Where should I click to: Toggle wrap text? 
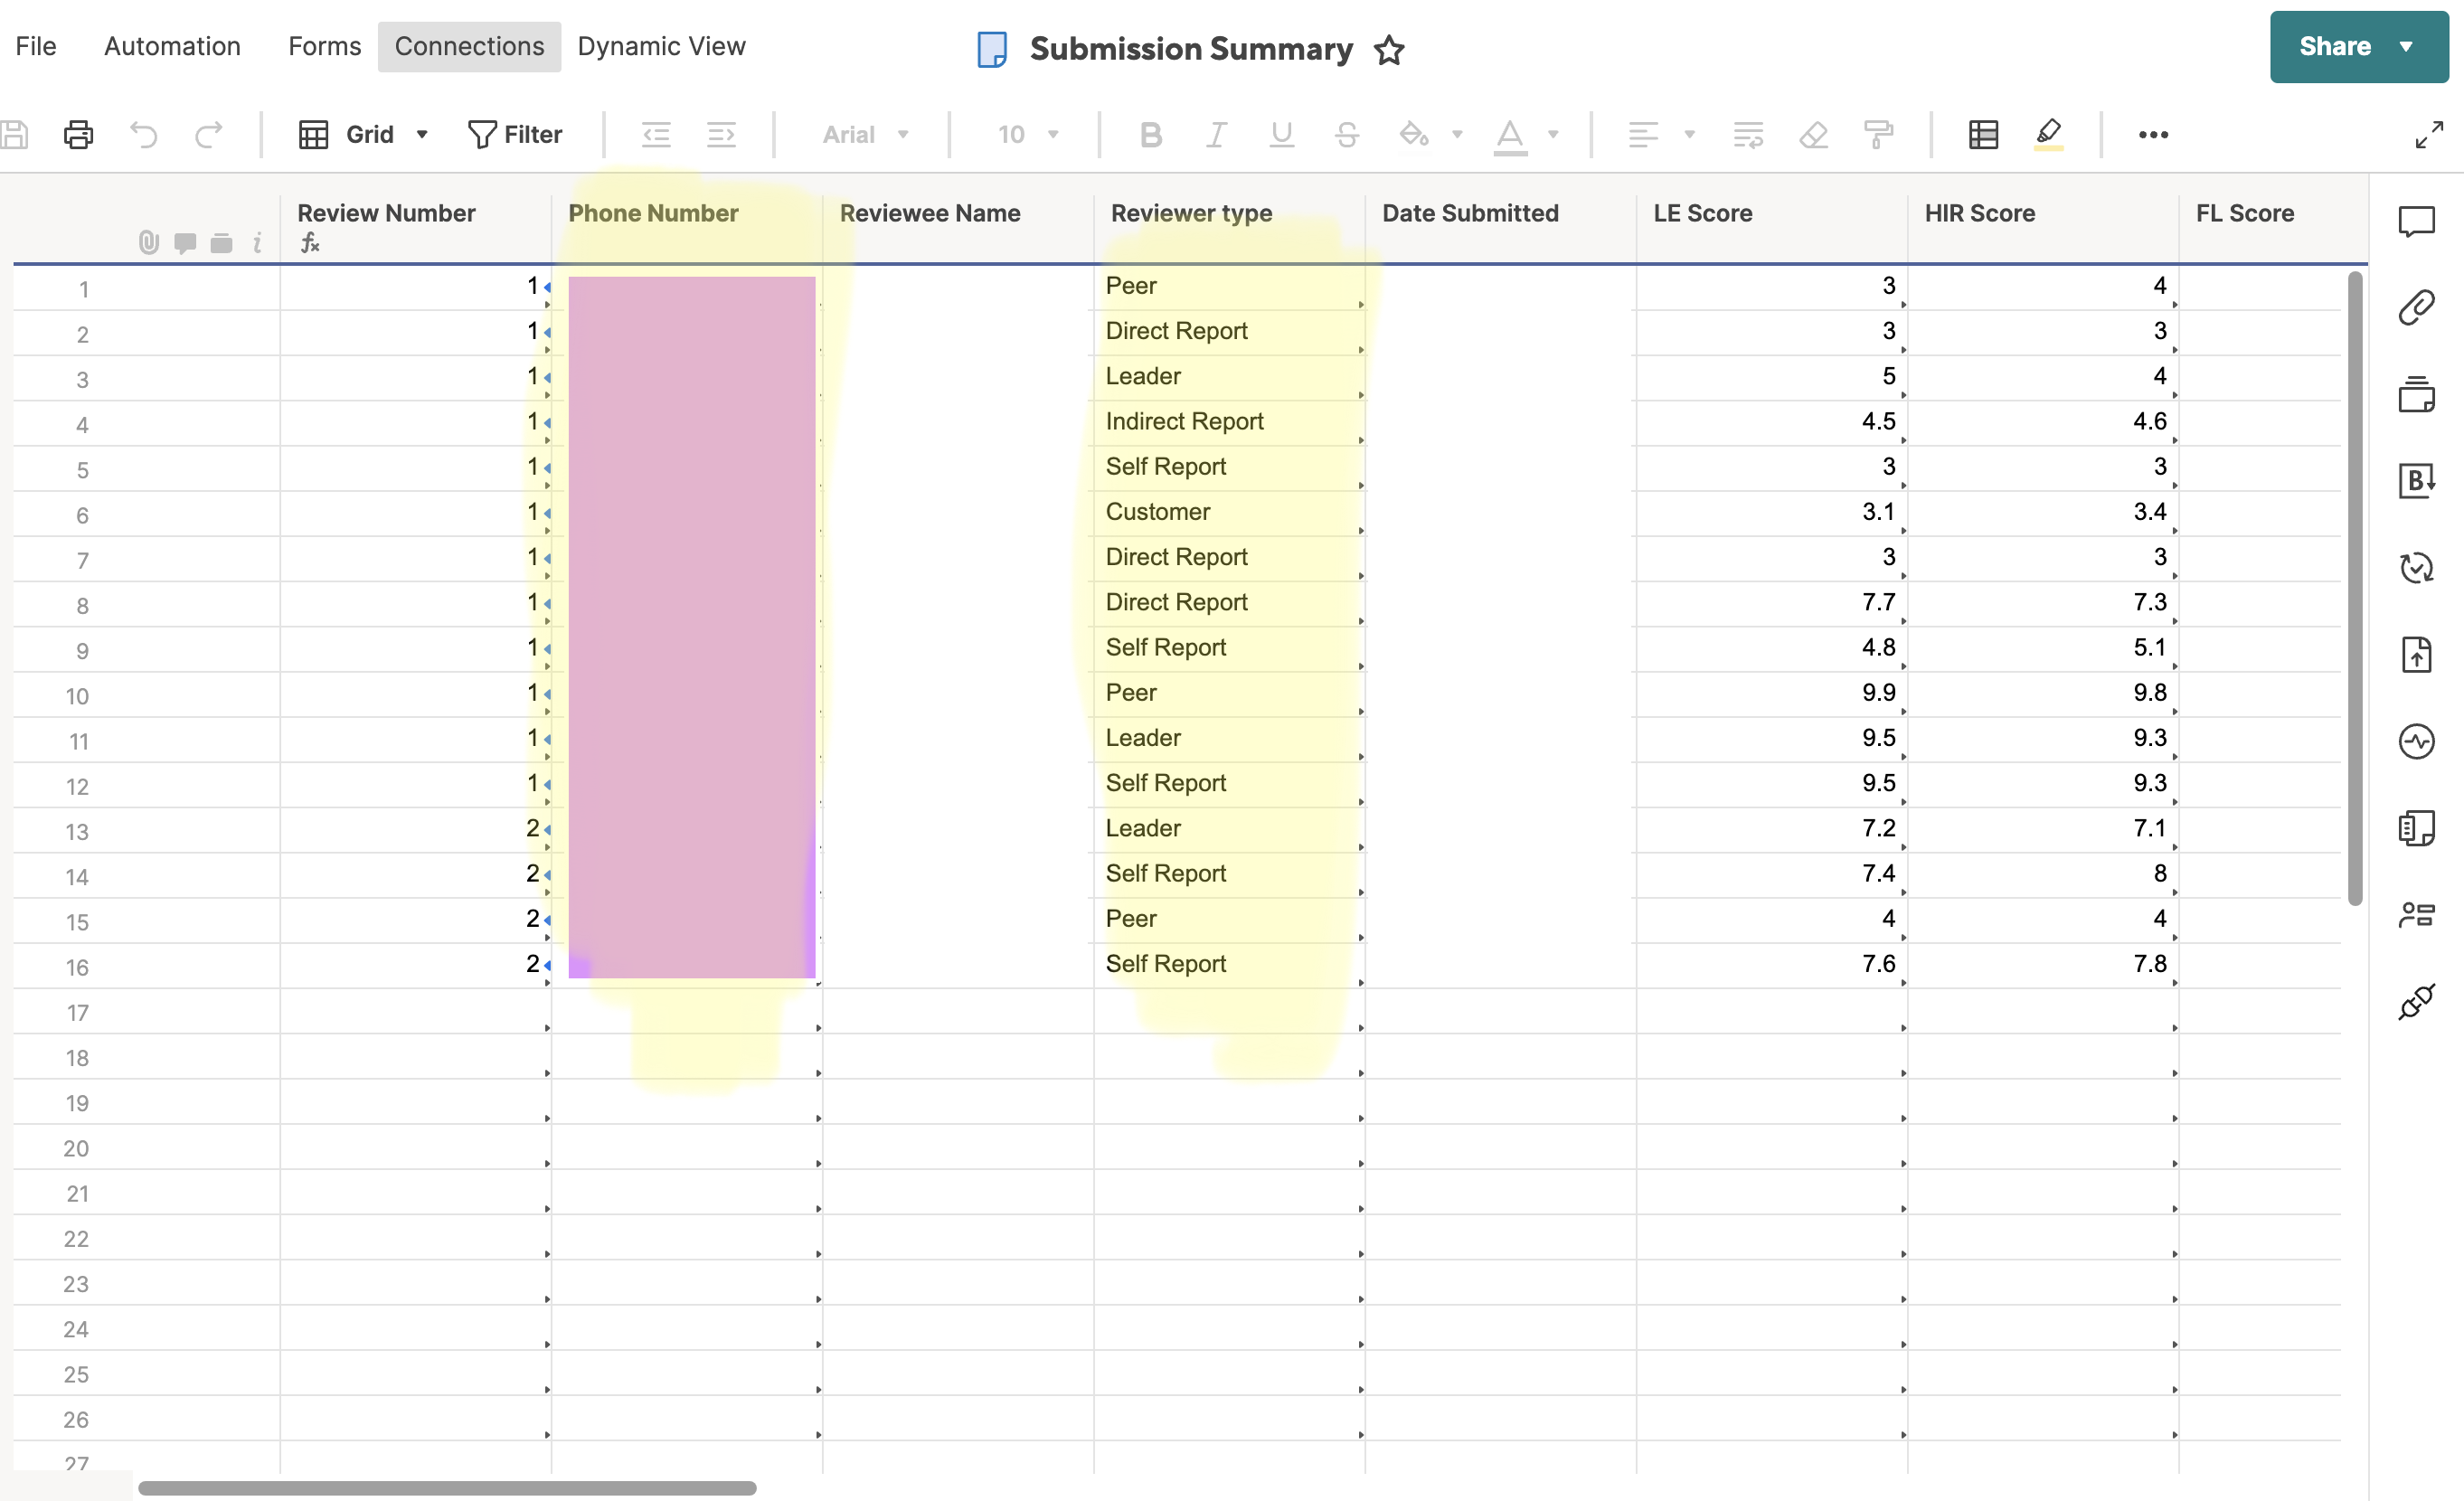pos(1748,134)
